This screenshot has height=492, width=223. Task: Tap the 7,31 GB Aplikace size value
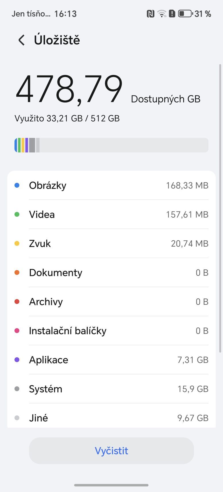coord(193,360)
